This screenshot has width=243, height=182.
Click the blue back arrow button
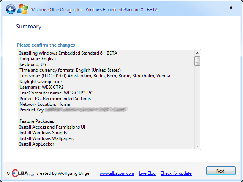click(x=11, y=9)
